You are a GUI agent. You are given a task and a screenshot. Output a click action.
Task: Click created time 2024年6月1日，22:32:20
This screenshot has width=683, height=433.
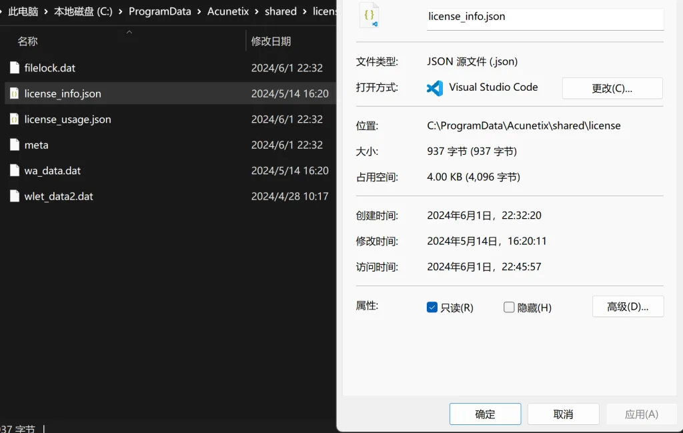coord(484,215)
